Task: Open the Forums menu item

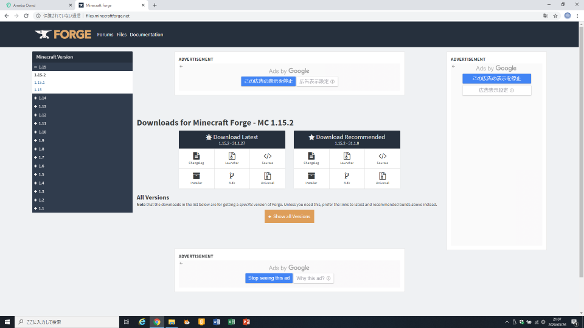Action: coord(105,35)
